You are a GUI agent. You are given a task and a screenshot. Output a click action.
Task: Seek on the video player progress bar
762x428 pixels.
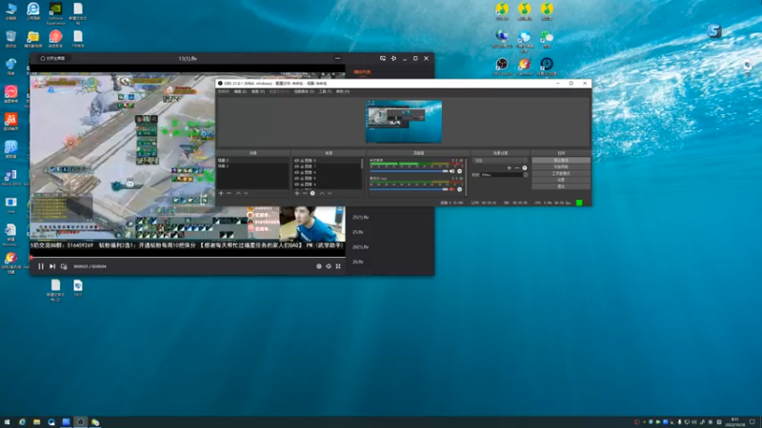click(x=188, y=257)
